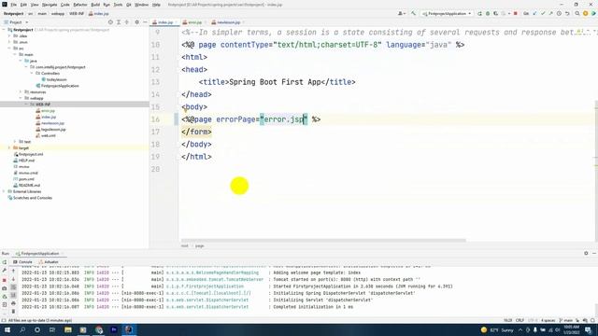Click the red stop icon in toolbar
This screenshot has width=598, height=336.
coord(516,14)
